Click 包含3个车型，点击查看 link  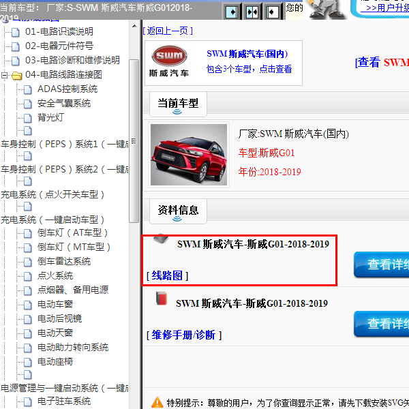click(249, 69)
